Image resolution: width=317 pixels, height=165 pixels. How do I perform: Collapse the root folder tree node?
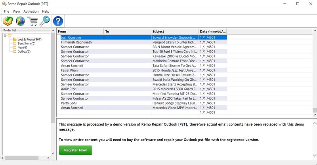coord(4,35)
